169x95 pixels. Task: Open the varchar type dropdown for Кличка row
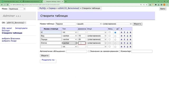(70, 43)
